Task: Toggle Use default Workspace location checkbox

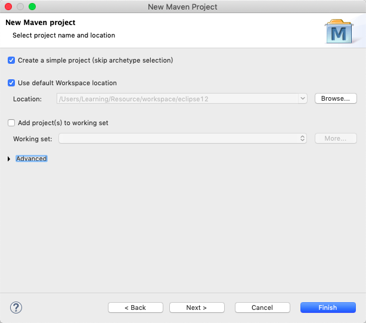Action: (11, 83)
